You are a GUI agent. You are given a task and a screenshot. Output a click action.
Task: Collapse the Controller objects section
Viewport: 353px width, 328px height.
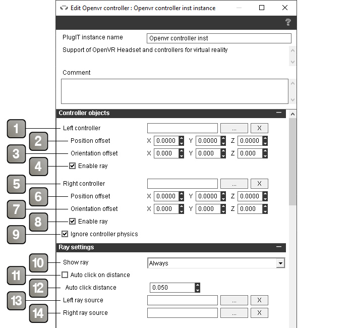279,113
